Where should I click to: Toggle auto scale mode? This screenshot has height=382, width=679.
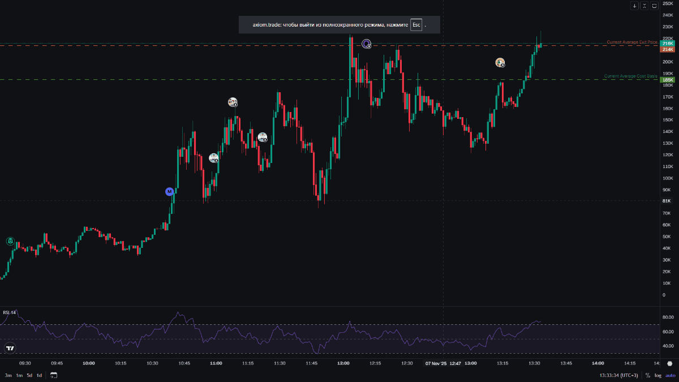670,375
